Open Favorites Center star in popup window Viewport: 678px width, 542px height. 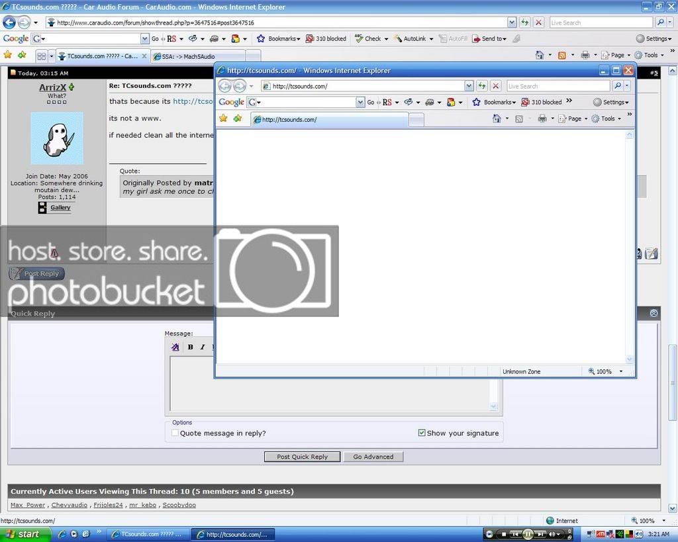223,118
